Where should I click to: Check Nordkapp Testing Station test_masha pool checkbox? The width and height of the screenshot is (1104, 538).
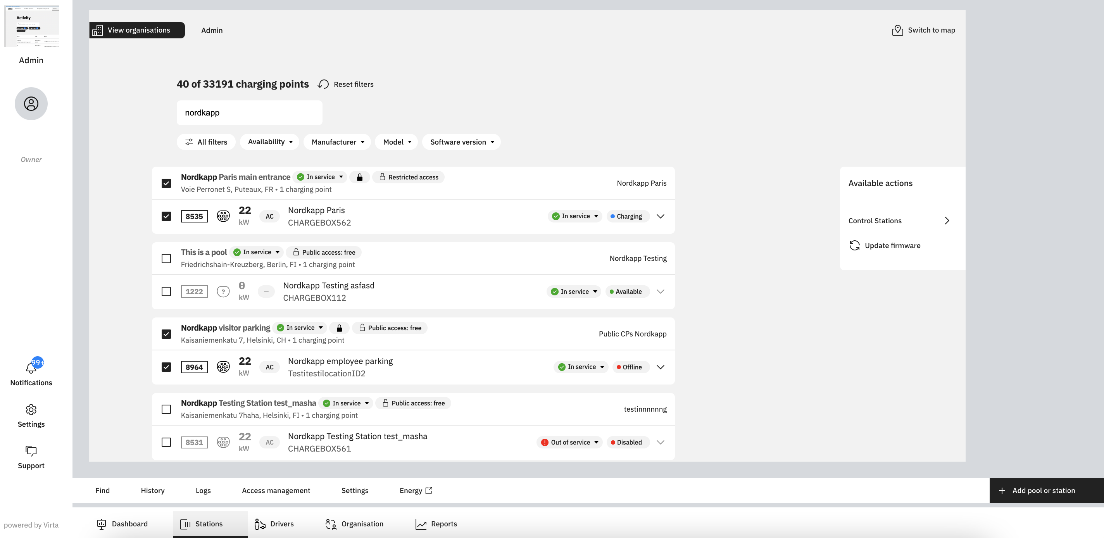coord(166,409)
